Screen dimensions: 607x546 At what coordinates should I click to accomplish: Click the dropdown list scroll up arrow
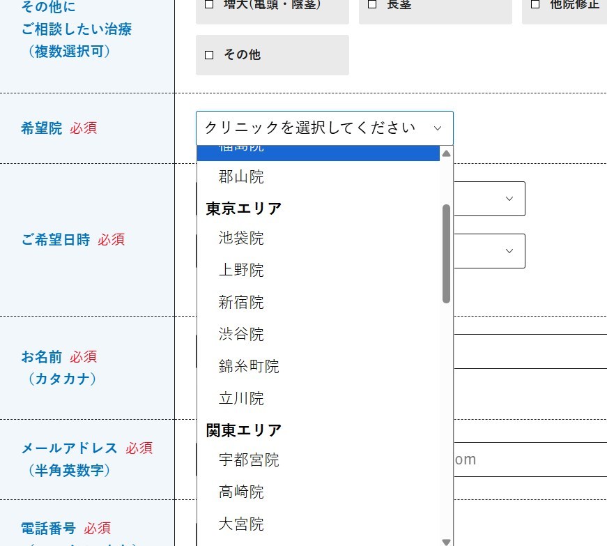(446, 153)
